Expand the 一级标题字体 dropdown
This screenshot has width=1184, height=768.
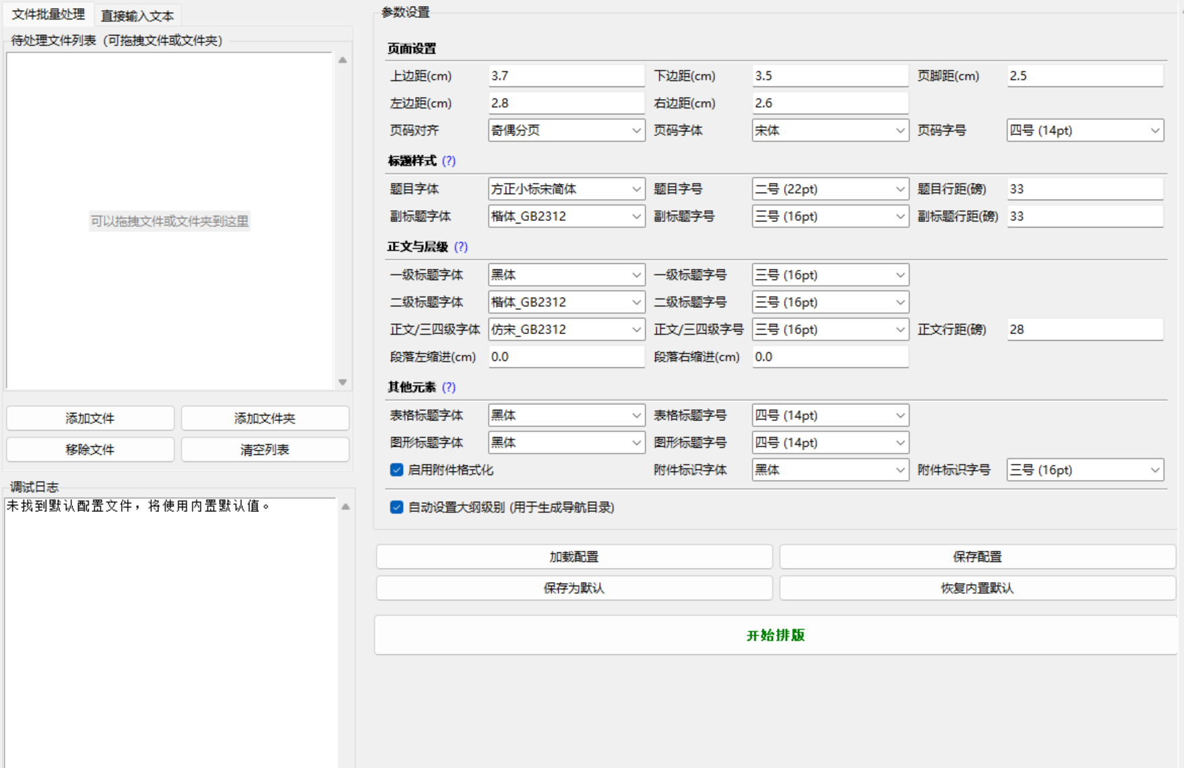[x=566, y=274]
